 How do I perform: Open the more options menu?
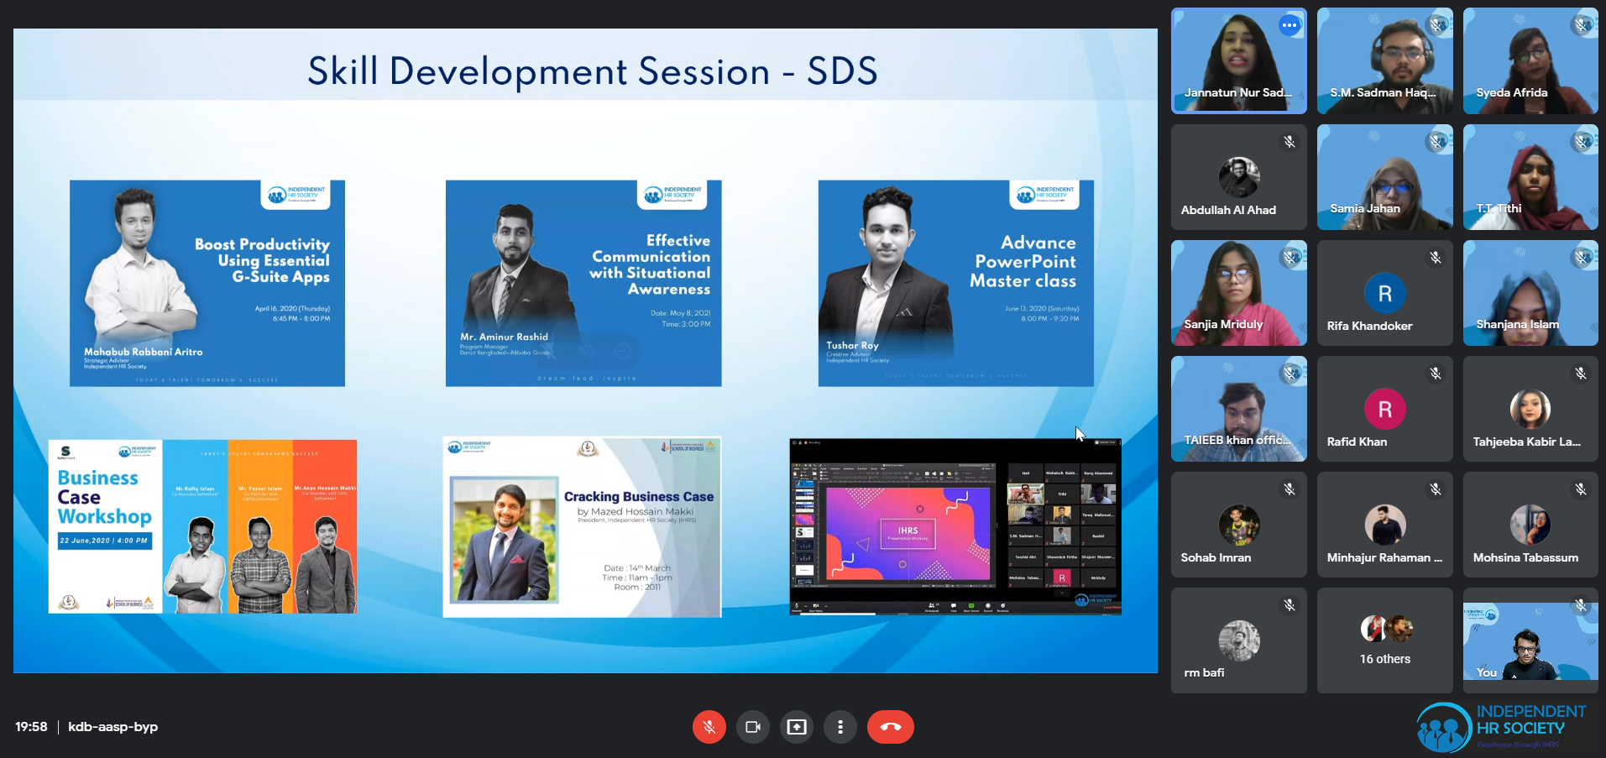[840, 727]
